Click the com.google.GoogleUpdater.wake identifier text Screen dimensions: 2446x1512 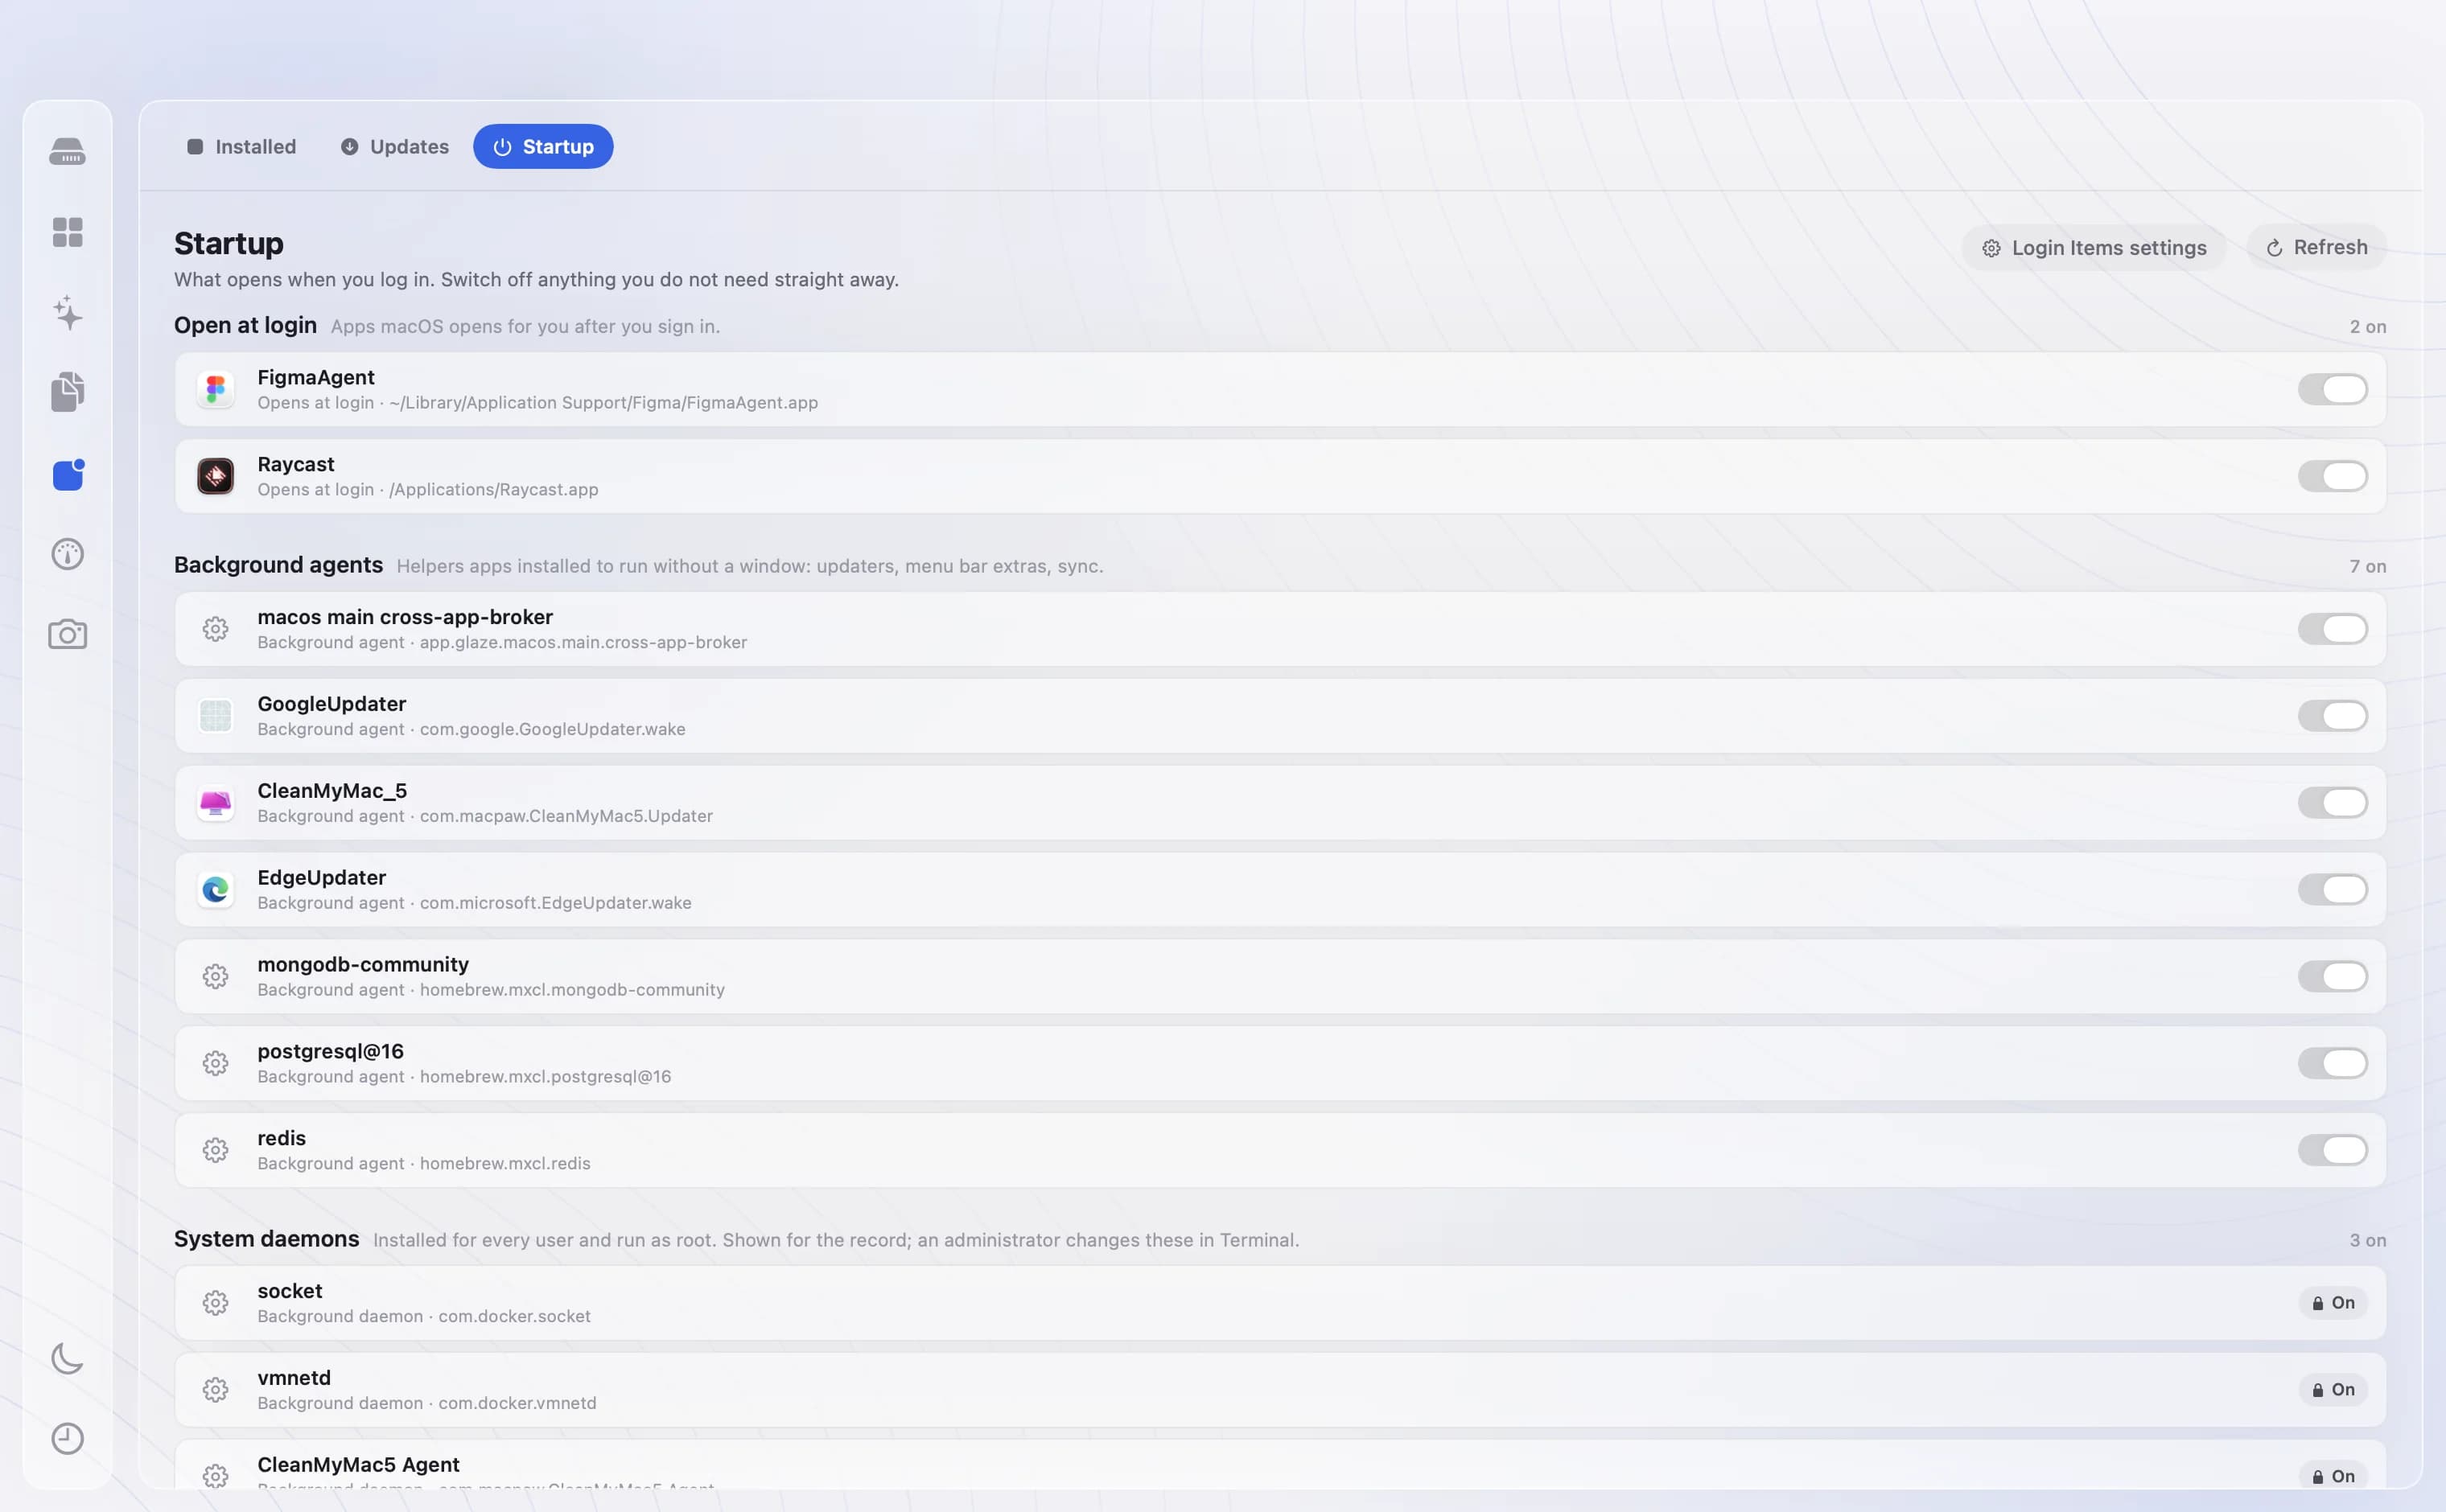tap(552, 730)
